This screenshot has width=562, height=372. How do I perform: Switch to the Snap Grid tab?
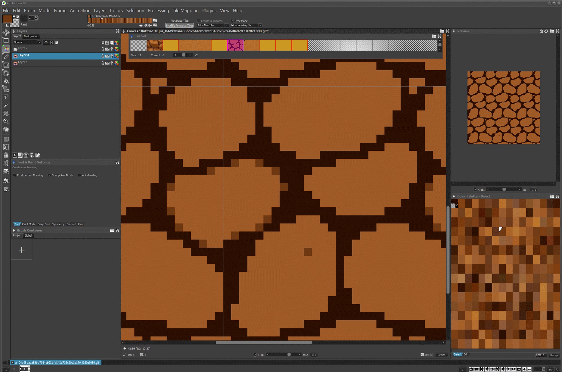pos(44,224)
